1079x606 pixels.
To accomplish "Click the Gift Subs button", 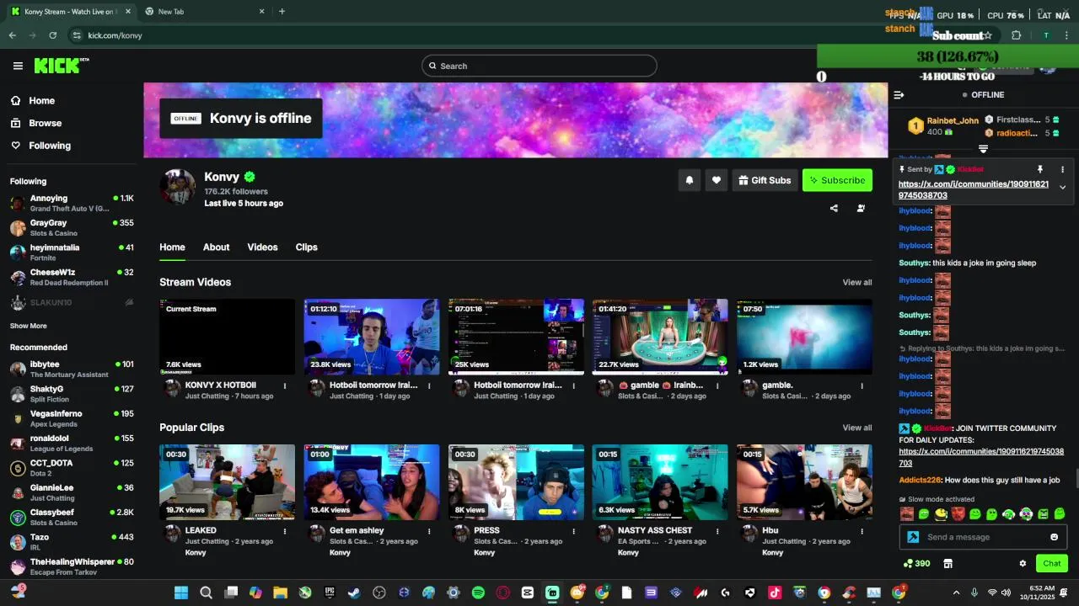I will pyautogui.click(x=765, y=180).
